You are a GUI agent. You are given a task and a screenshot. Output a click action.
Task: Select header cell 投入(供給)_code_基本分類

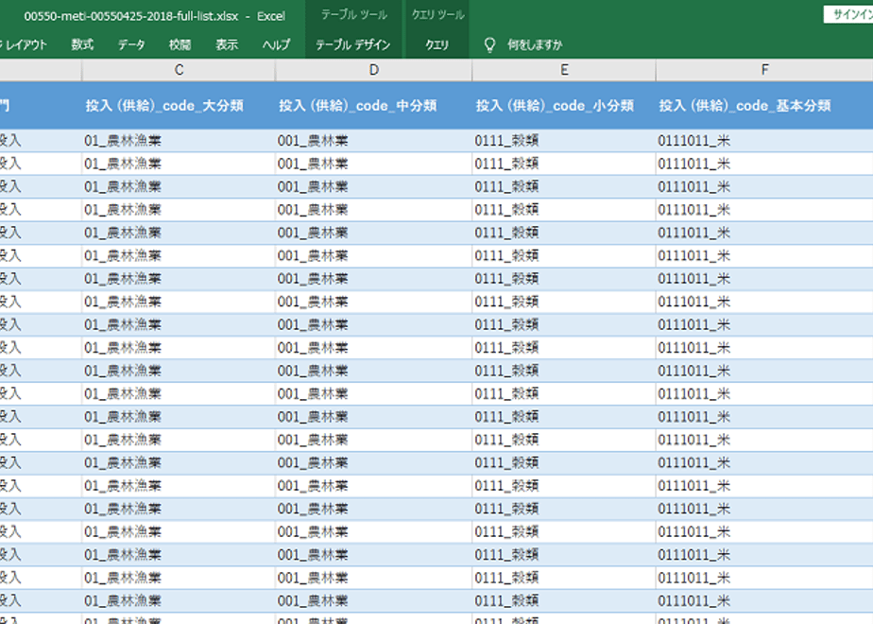[x=765, y=106]
